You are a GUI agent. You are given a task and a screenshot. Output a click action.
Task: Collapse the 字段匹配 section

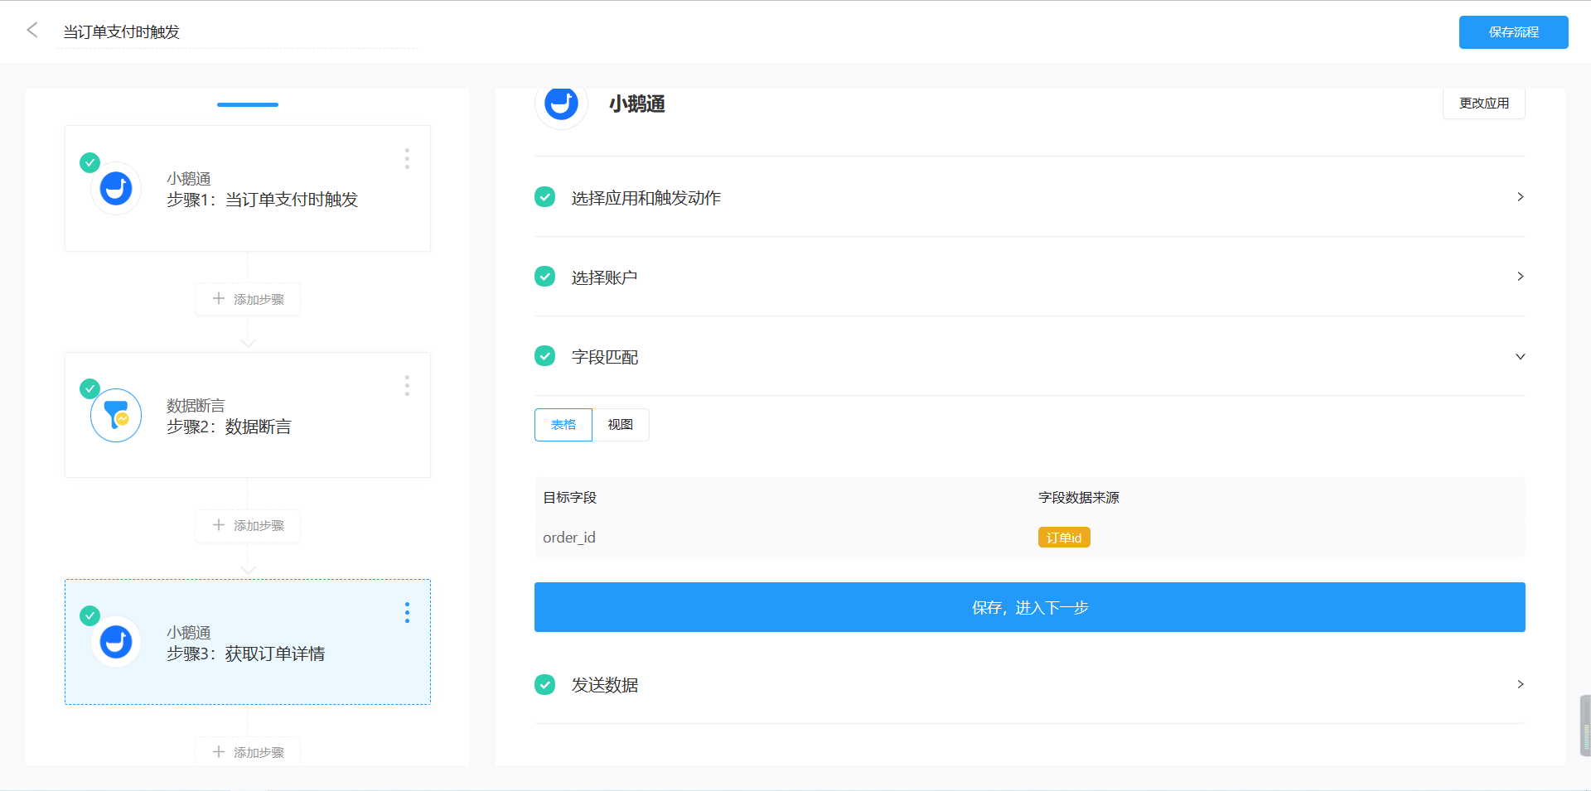pos(1029,356)
